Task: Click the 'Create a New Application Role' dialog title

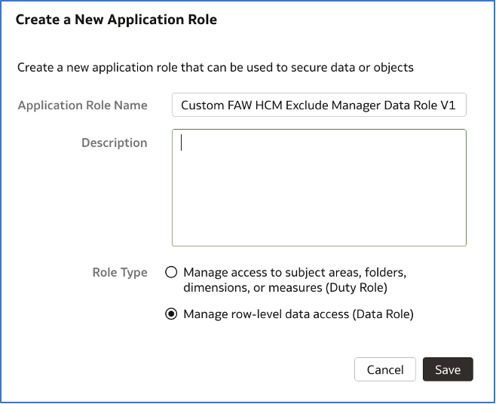Action: pos(116,20)
